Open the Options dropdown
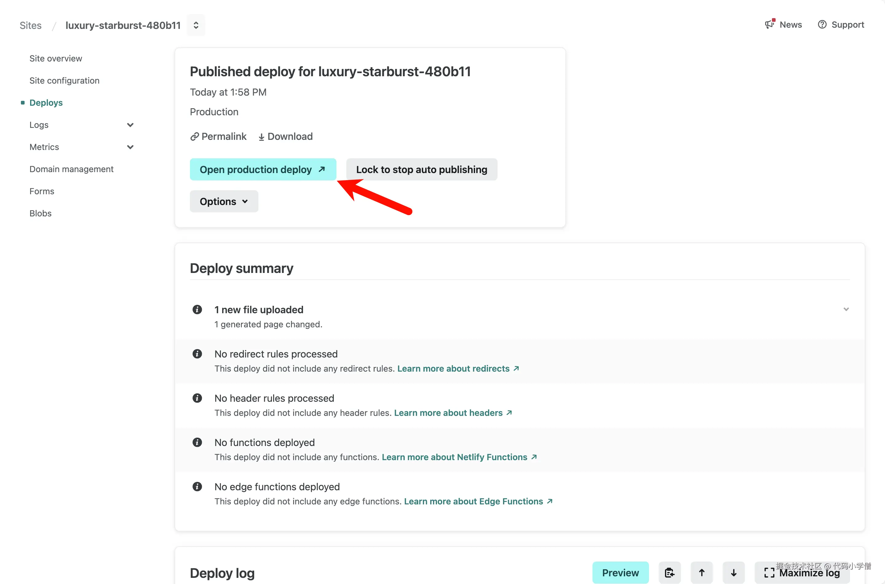The width and height of the screenshot is (885, 584). click(x=224, y=202)
